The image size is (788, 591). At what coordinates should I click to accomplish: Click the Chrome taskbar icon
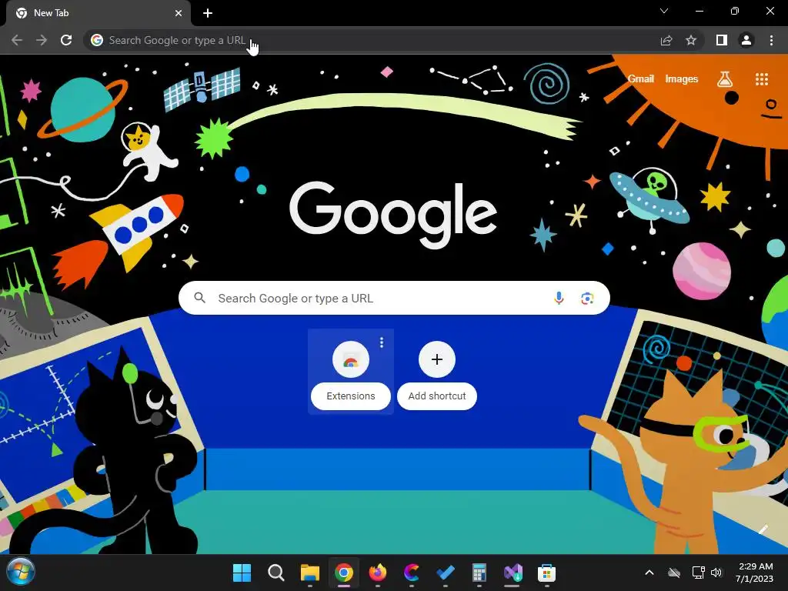344,573
